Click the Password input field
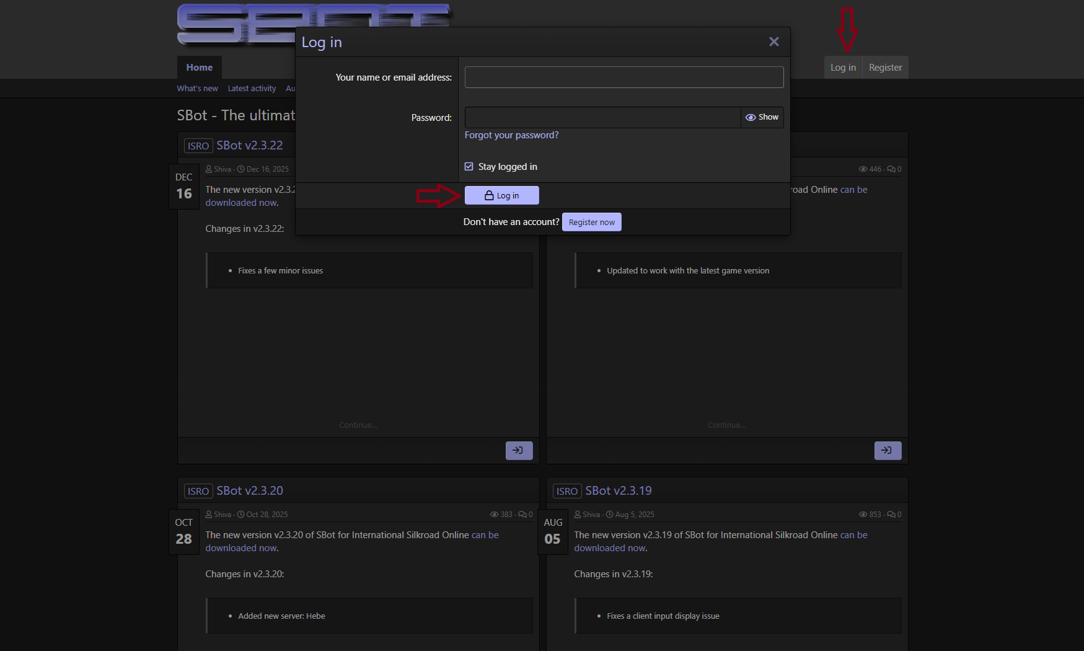This screenshot has height=651, width=1084. click(602, 118)
